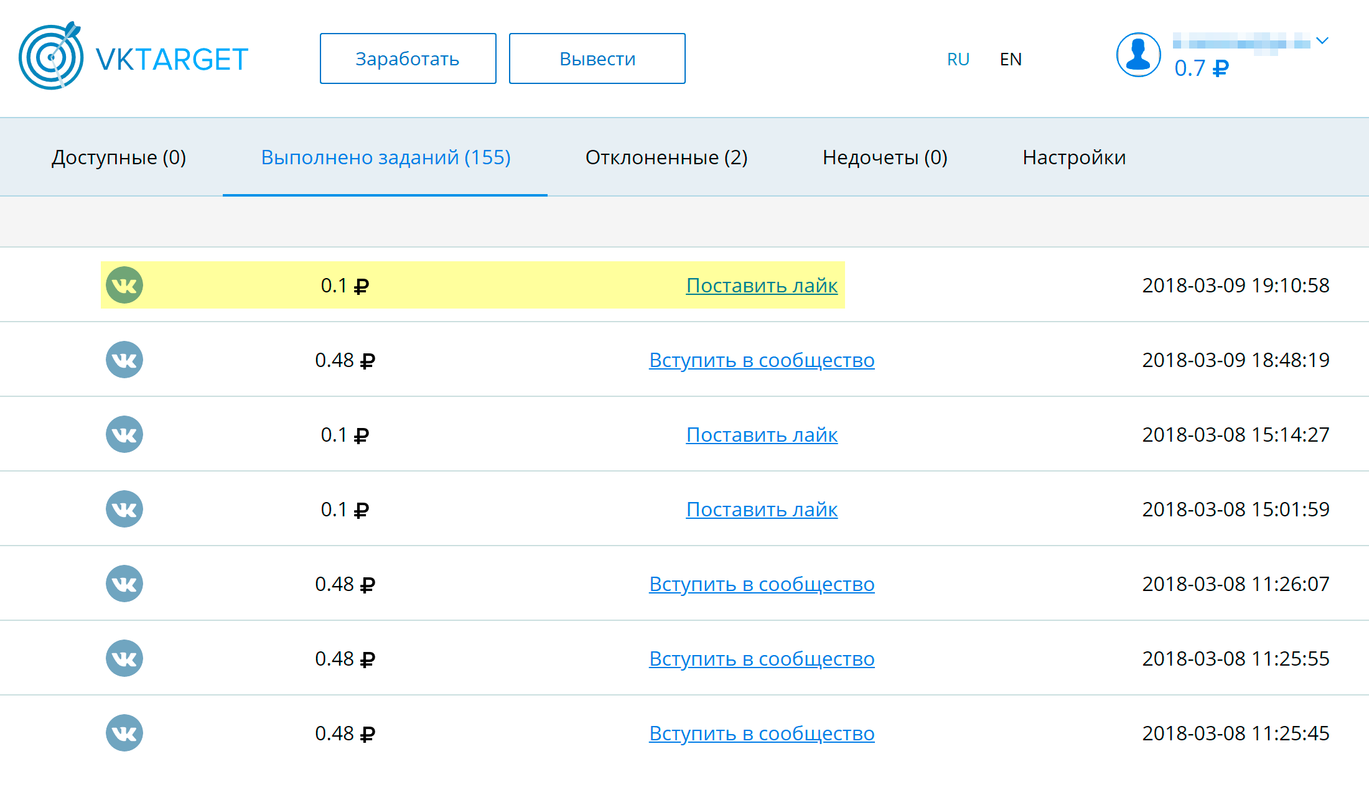The height and width of the screenshot is (805, 1369).
Task: Open the user profile avatar icon
Action: pyautogui.click(x=1138, y=55)
